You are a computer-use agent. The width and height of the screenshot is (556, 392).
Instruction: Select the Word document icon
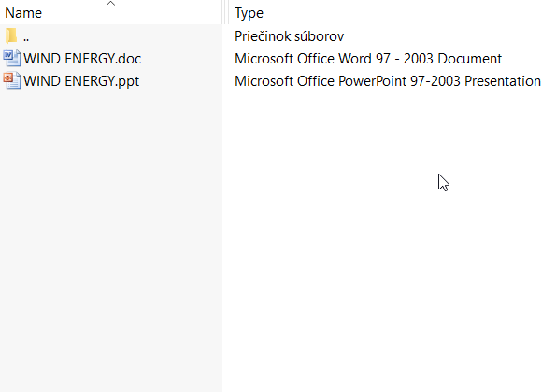(12, 58)
